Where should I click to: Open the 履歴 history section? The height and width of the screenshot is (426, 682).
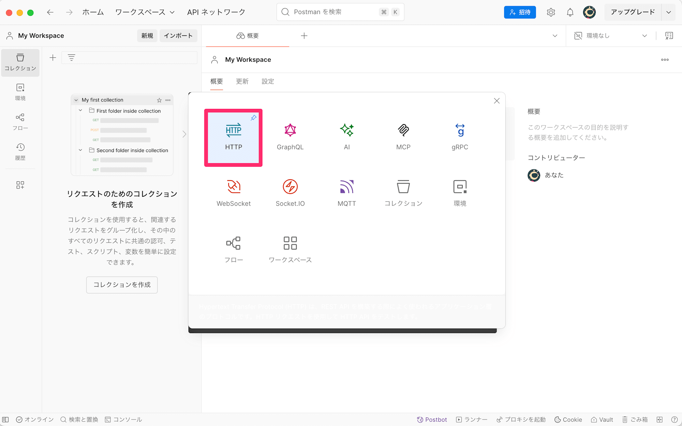coord(20,152)
